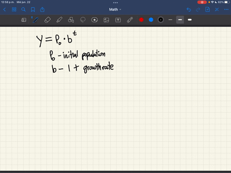Select the Pen tool

[x=36, y=20]
